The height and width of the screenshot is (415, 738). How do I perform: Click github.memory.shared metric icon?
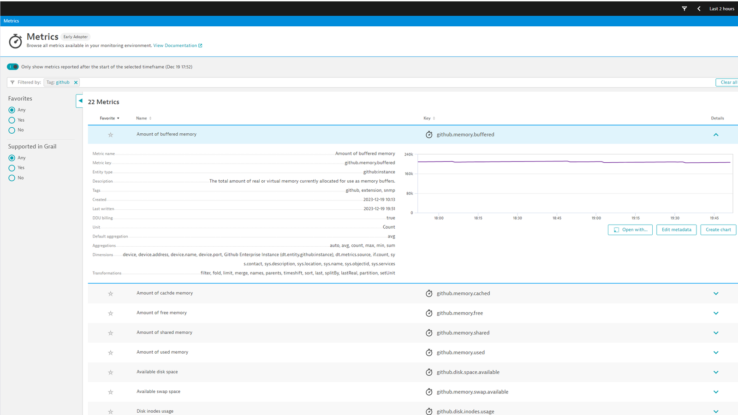tap(429, 333)
